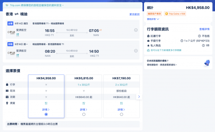Click the meal icon on the return flight
Viewport: 215px width, 132px height.
tap(18, 55)
